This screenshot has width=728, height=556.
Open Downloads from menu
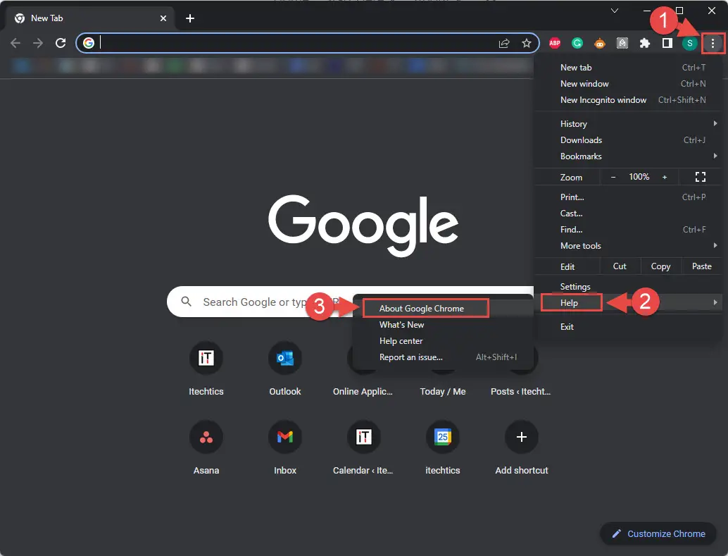(628, 140)
